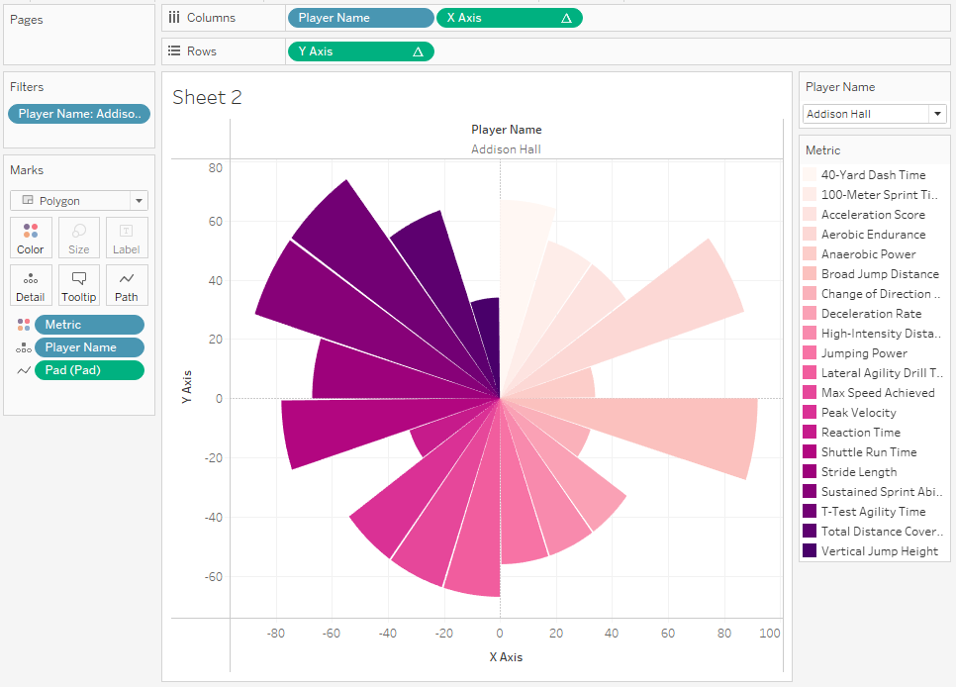Select the Player Name pill in Columns
This screenshot has width=956, height=687.
coord(361,18)
